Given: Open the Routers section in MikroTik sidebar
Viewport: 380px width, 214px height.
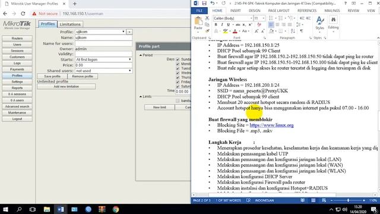Looking at the screenshot, I should pos(17,38).
